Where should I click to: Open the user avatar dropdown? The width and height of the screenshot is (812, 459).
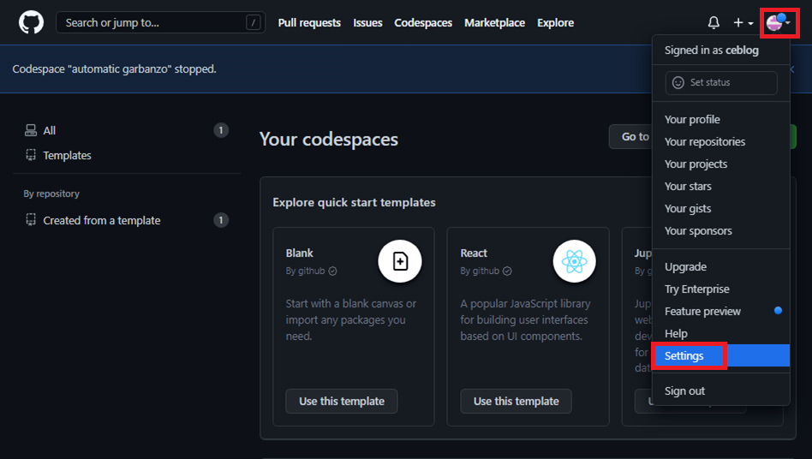(779, 23)
